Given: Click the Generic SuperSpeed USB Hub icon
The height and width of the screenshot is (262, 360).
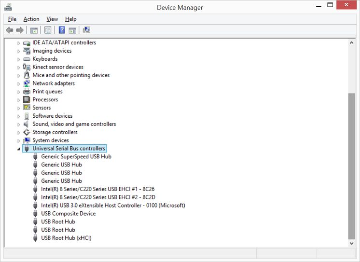Looking at the screenshot, I should pos(35,157).
